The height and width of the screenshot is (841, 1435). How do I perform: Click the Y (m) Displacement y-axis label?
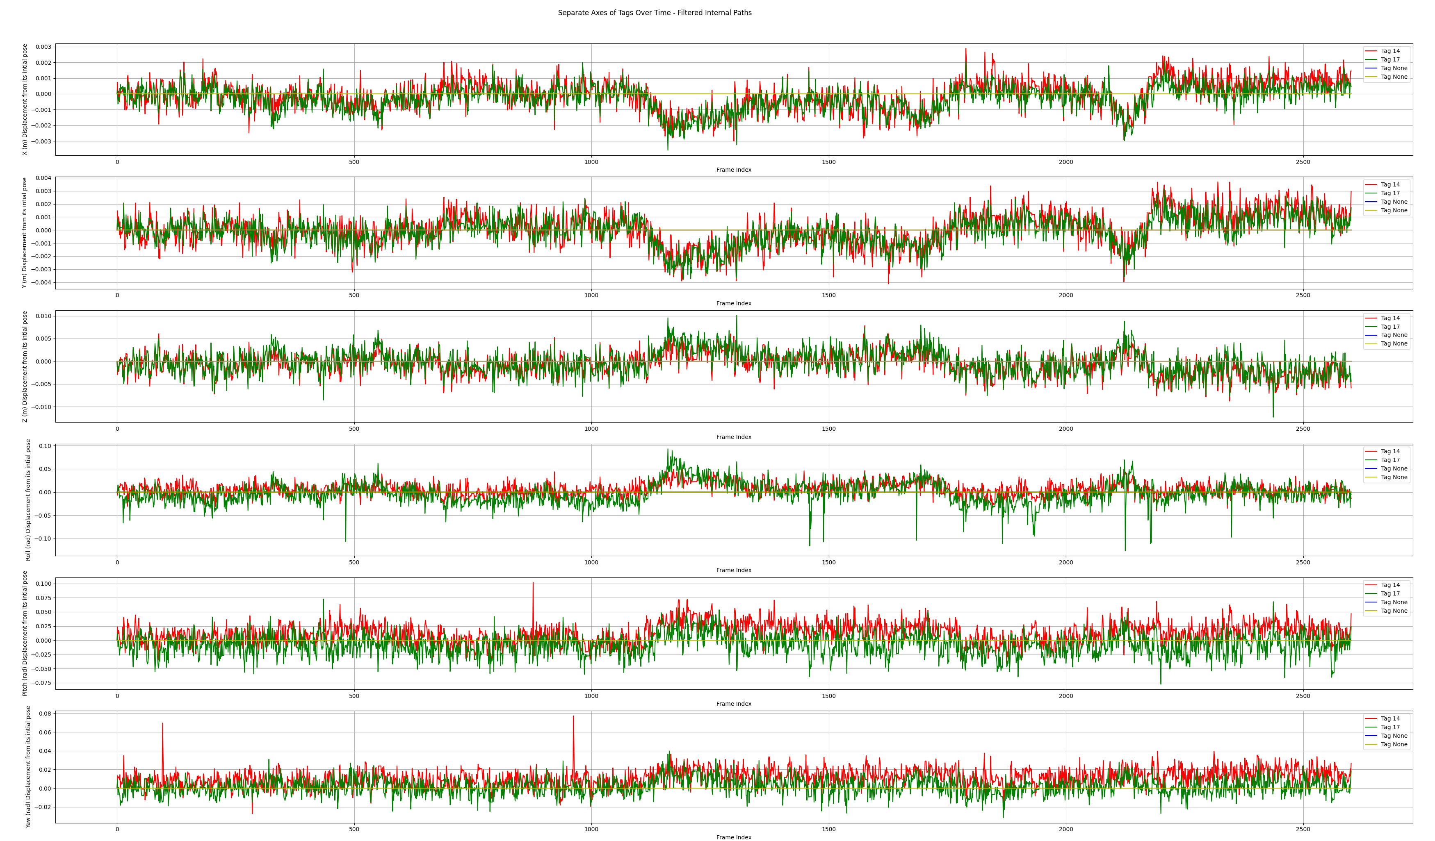pyautogui.click(x=25, y=233)
